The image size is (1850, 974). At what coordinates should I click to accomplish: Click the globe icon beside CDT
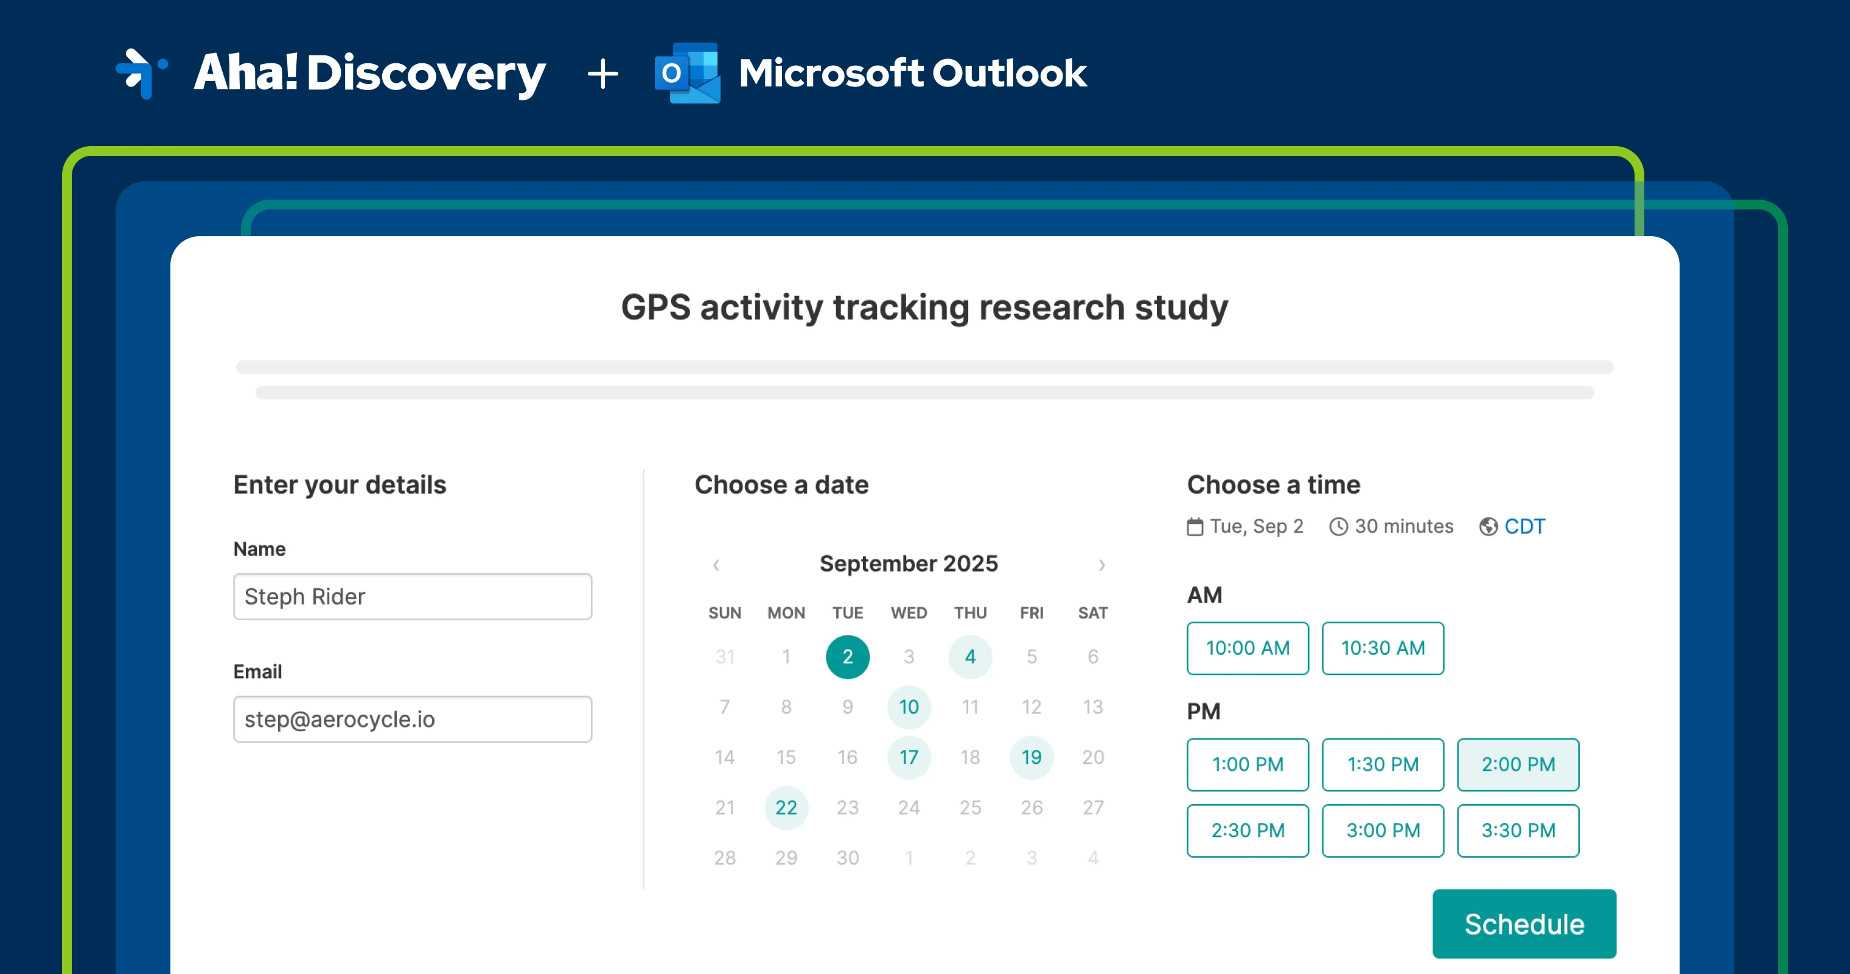[x=1488, y=527]
